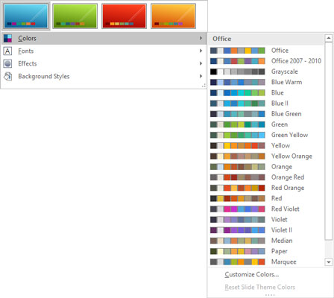Choose the Yellow Orange swatch strip
The height and width of the screenshot is (298, 334).
pos(238,156)
